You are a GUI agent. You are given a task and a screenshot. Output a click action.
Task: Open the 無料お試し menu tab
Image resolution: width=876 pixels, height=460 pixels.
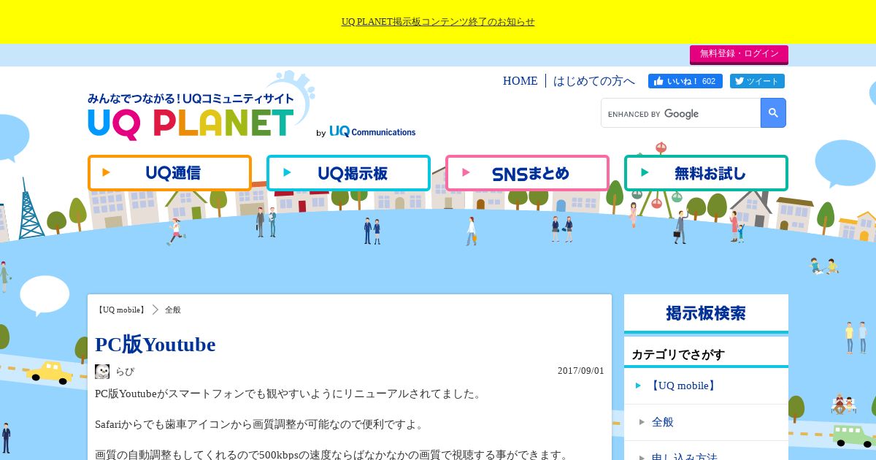[x=706, y=173]
